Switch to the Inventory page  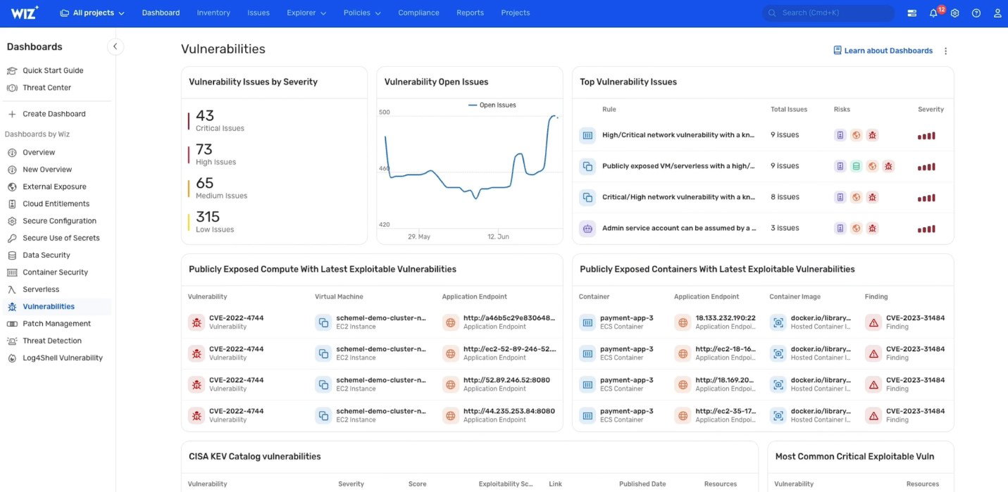pos(213,12)
